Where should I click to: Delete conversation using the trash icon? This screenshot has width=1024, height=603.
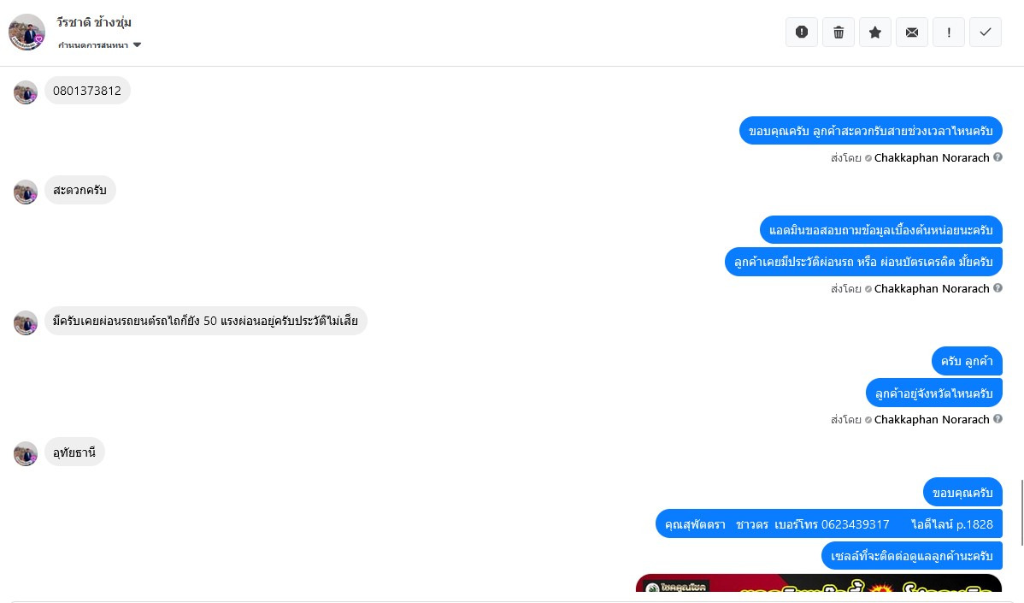click(839, 32)
